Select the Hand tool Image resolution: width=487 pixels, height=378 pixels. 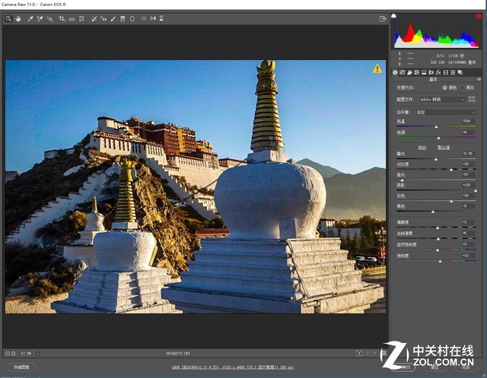18,19
